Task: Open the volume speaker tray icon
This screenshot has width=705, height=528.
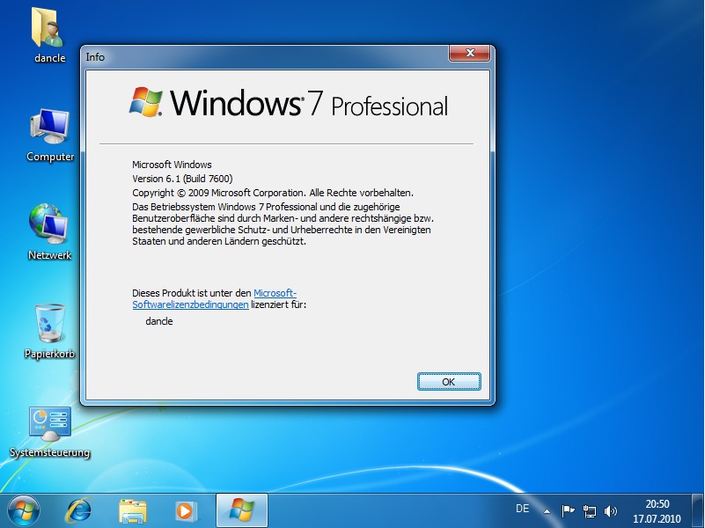Action: tap(611, 510)
